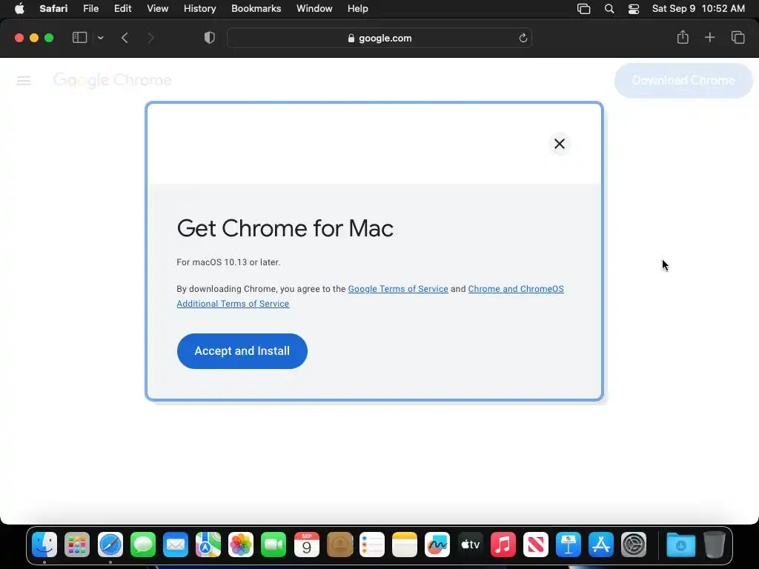759x569 pixels.
Task: Expand the tab group dropdown arrow
Action: point(100,38)
